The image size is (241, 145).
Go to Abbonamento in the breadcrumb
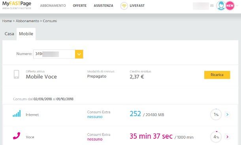(x=27, y=21)
